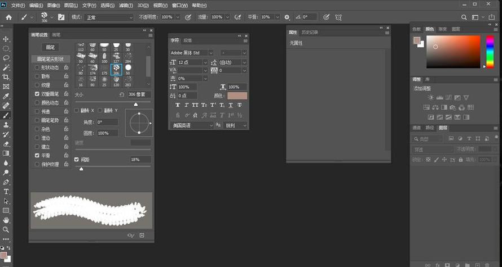Image resolution: width=502 pixels, height=267 pixels.
Task: Select the Elliptical Marquee tool
Action: (x=6, y=48)
